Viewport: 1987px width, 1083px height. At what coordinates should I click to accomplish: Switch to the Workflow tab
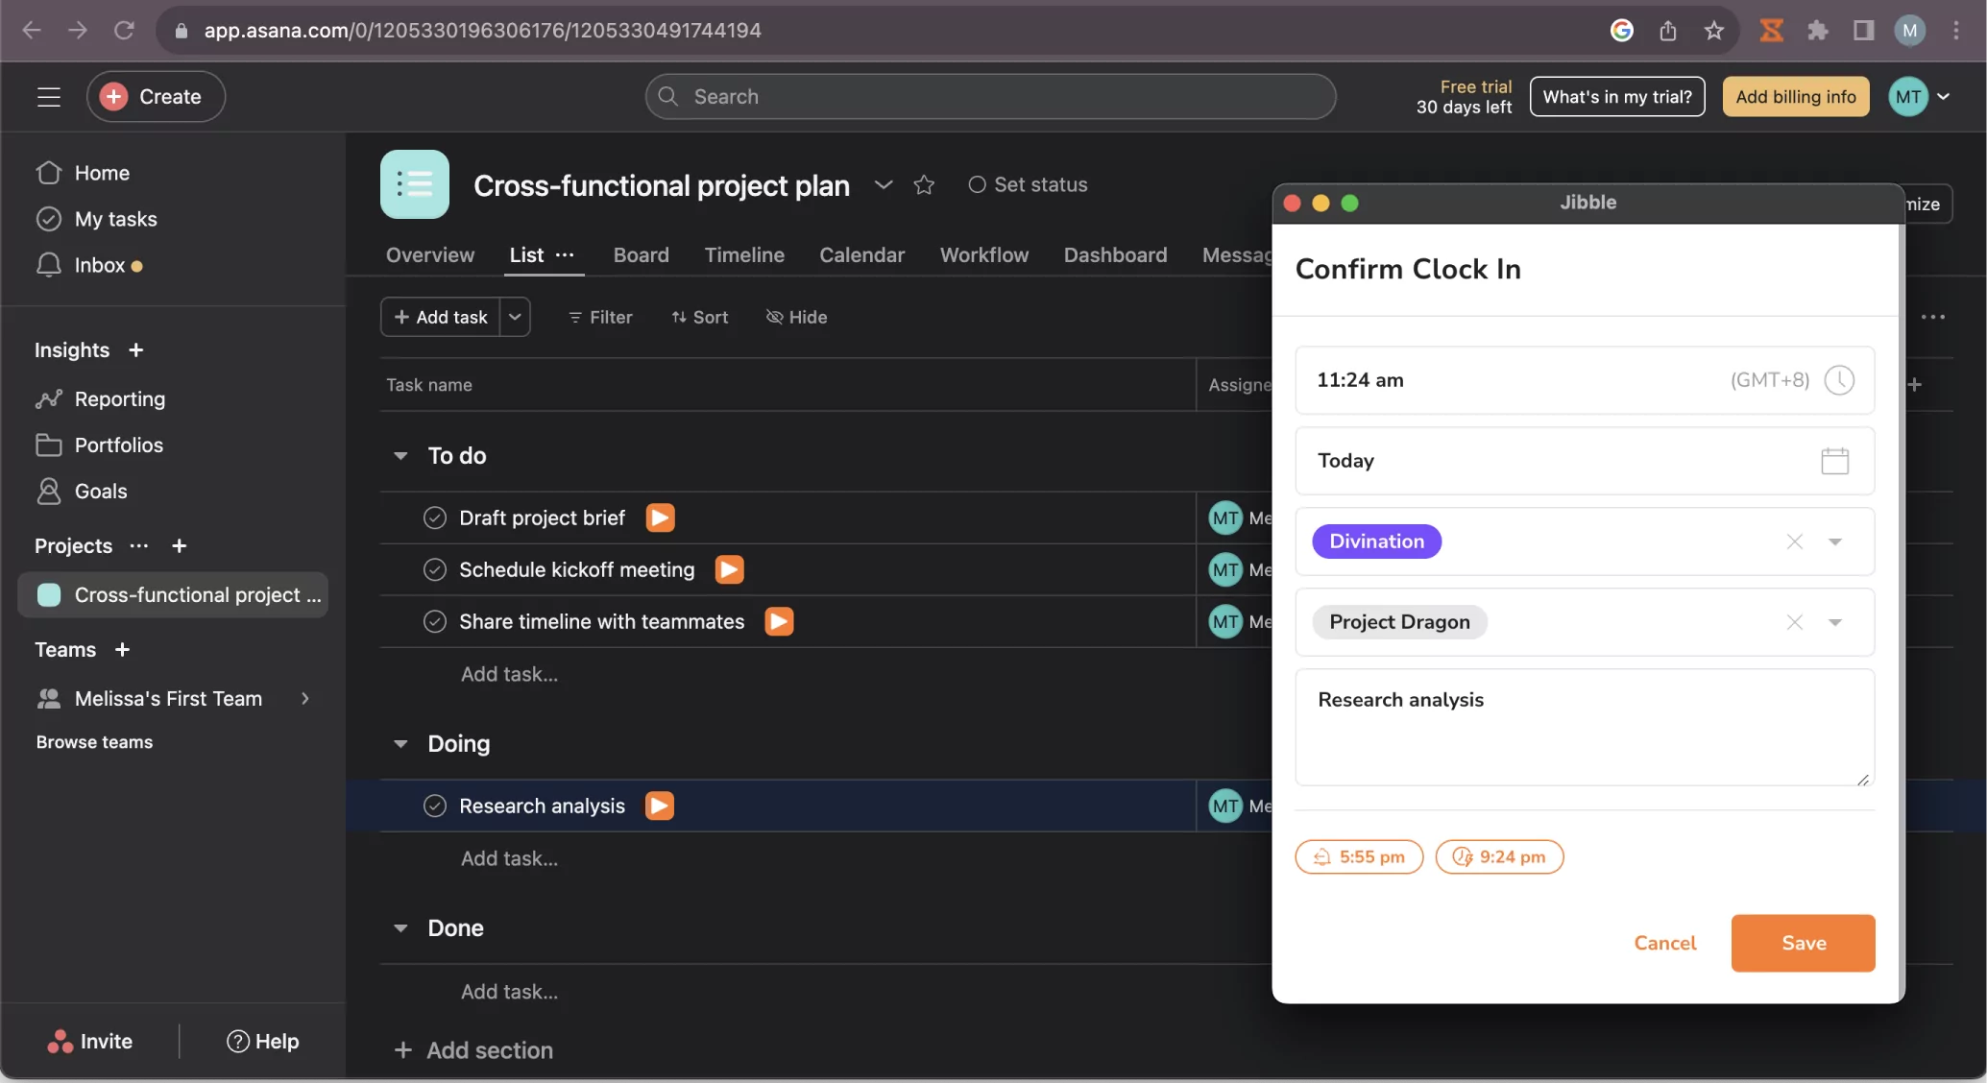[984, 254]
